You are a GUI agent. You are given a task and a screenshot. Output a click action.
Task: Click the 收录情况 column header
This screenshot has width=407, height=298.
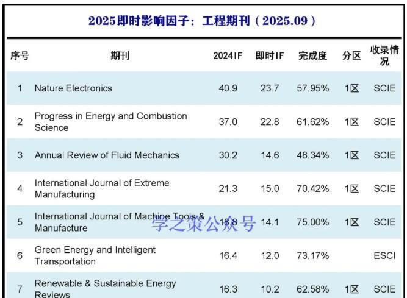coord(384,56)
